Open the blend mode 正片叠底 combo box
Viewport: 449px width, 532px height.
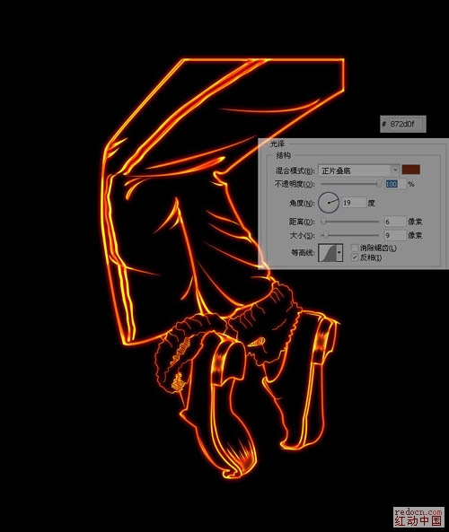(x=358, y=170)
